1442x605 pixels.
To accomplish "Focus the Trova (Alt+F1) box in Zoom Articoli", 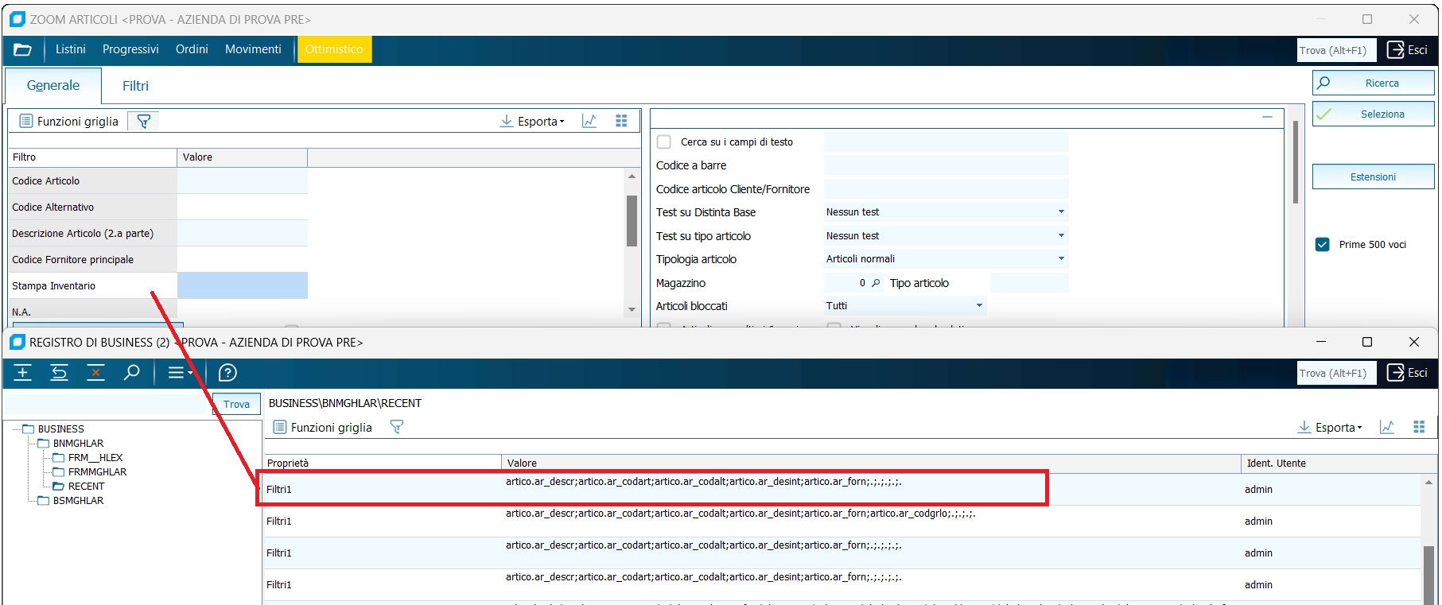I will pos(1336,50).
